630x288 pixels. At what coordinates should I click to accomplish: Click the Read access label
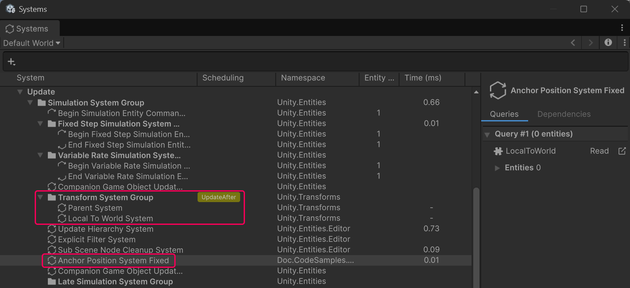[x=599, y=151]
